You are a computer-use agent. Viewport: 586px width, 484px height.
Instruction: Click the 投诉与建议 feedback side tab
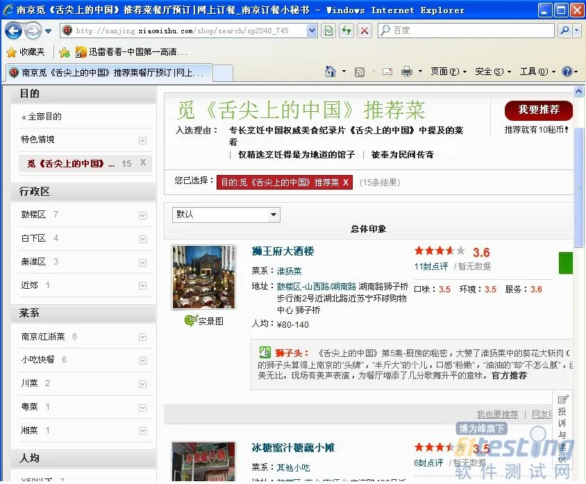562,428
